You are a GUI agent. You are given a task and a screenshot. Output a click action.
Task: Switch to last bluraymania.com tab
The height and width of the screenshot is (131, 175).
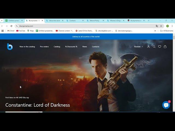pos(136,21)
